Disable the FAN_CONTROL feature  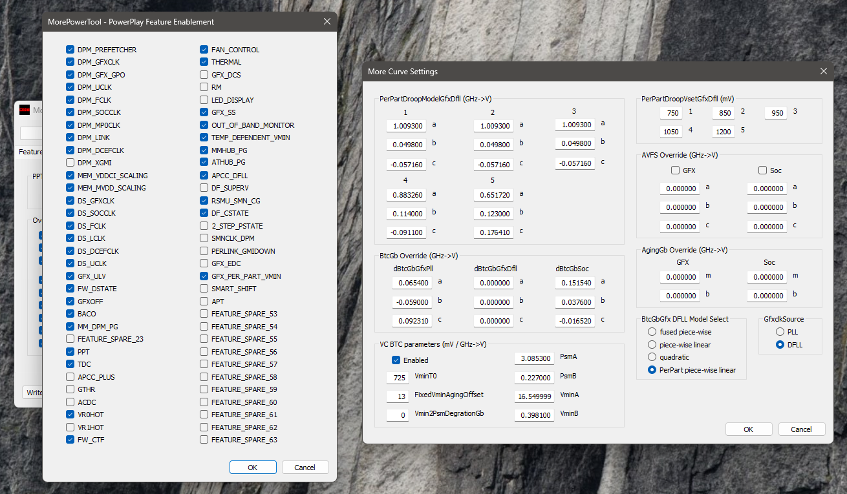click(x=204, y=50)
